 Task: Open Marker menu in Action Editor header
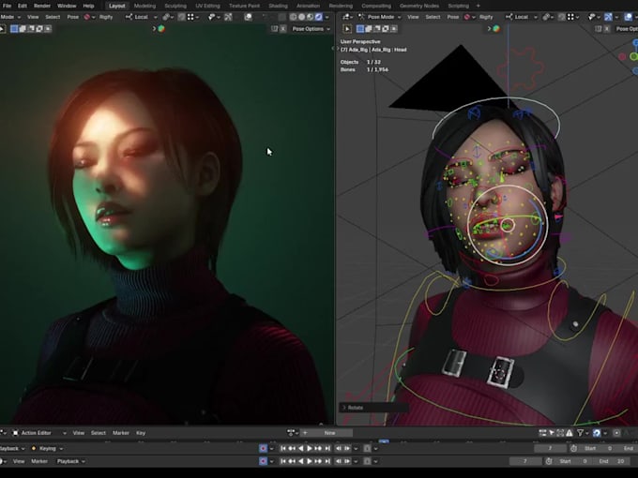coord(120,433)
